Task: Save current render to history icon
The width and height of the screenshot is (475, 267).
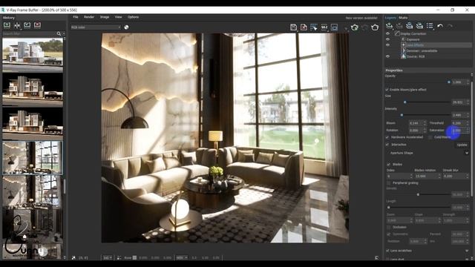Action: (x=7, y=25)
